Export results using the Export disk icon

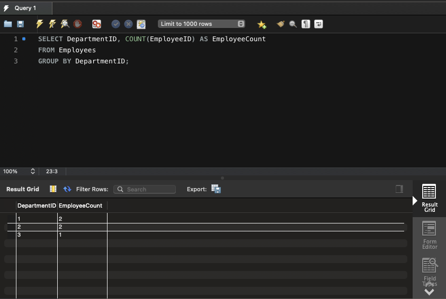tap(216, 189)
